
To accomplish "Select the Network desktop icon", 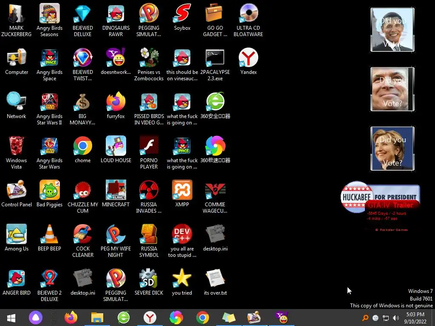I will pyautogui.click(x=17, y=105).
